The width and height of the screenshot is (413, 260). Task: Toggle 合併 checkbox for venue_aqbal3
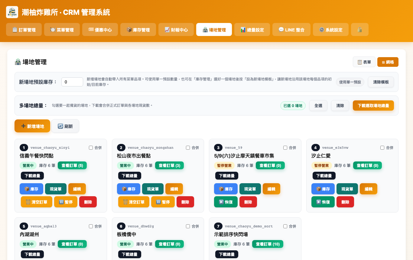(x=91, y=226)
